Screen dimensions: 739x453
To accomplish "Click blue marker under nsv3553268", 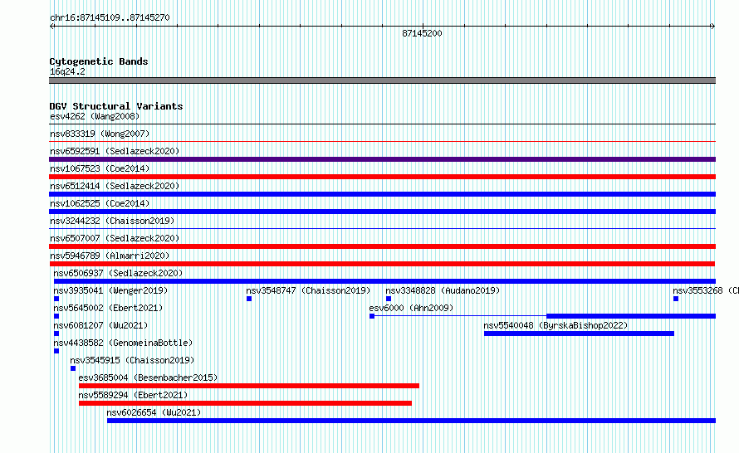I will tap(676, 299).
